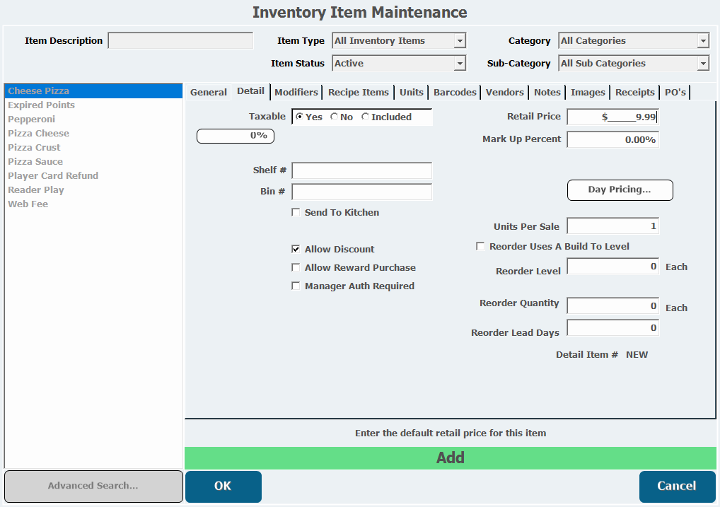Expand the Item Type dropdown
Screen dimensions: 720x507
coord(460,41)
